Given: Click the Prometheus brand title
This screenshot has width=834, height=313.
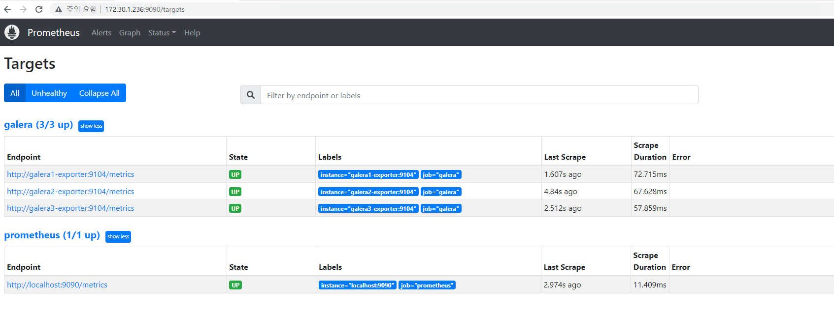Looking at the screenshot, I should [54, 32].
